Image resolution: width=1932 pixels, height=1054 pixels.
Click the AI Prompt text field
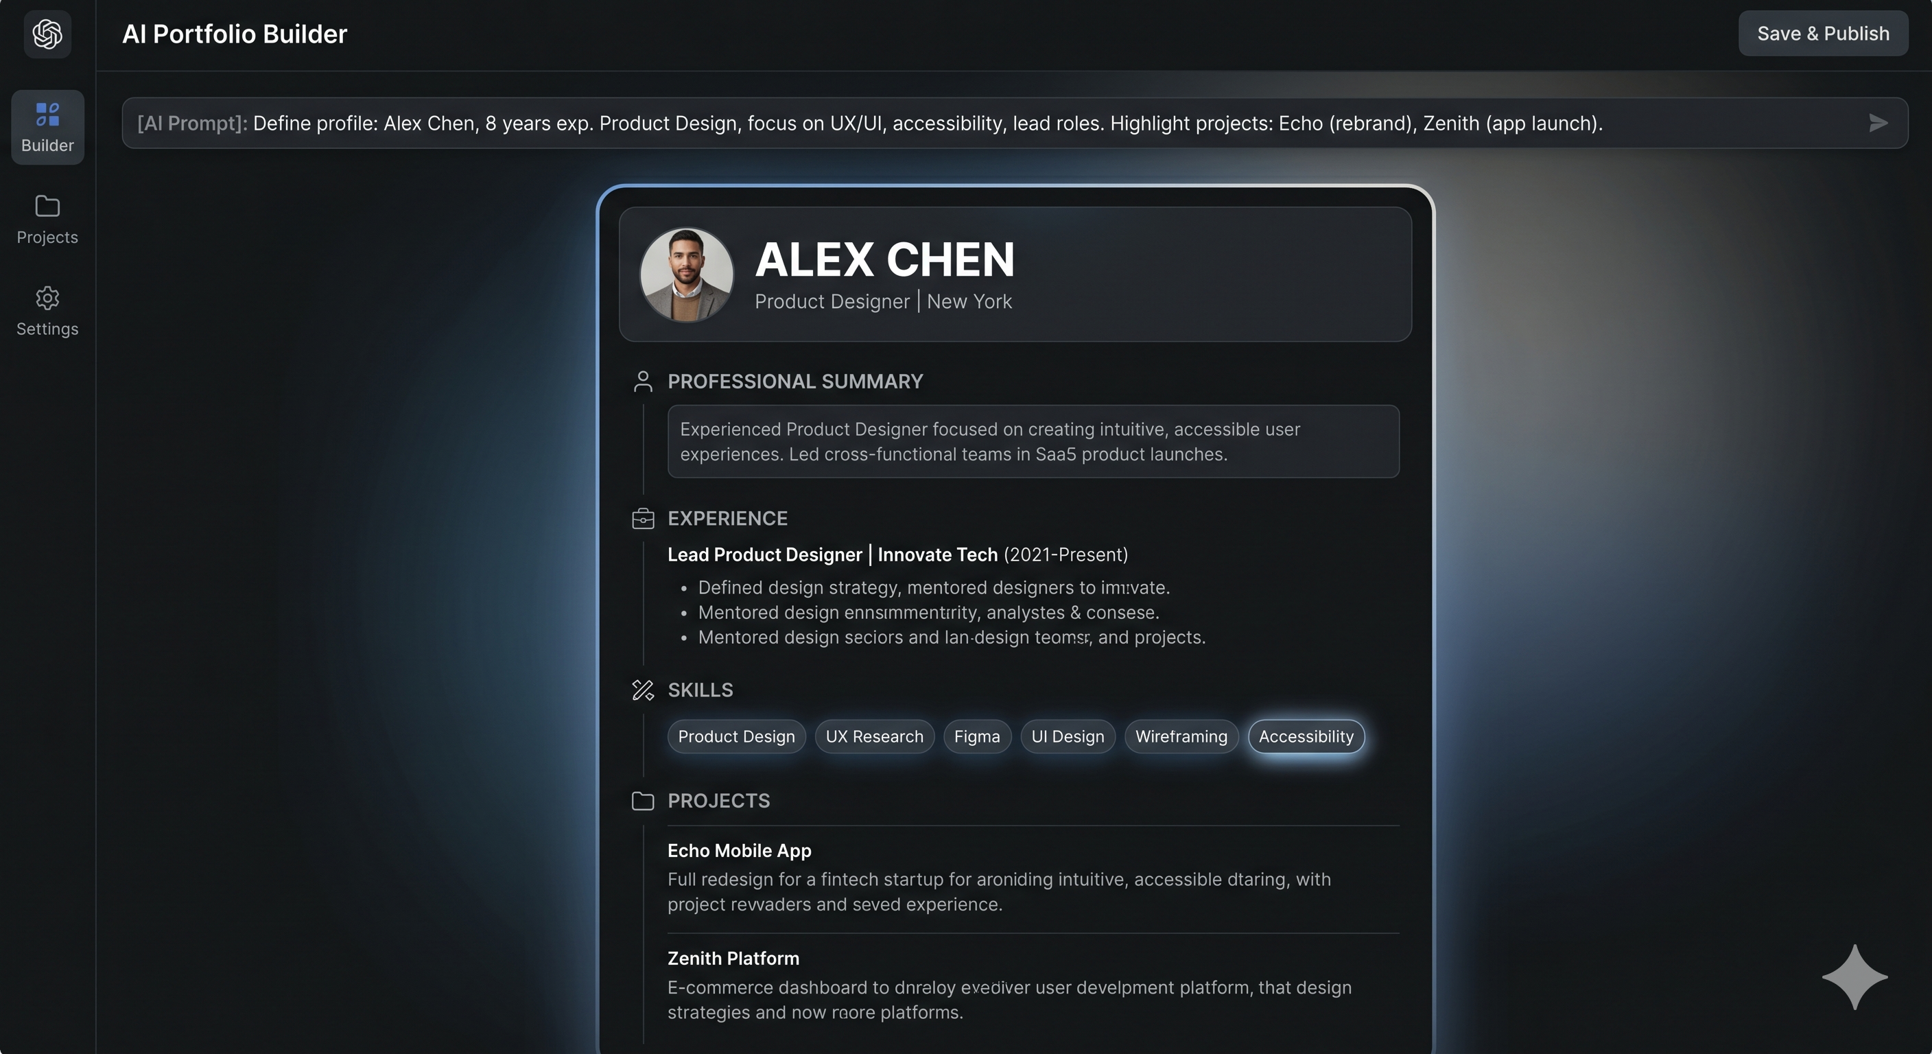(1015, 123)
